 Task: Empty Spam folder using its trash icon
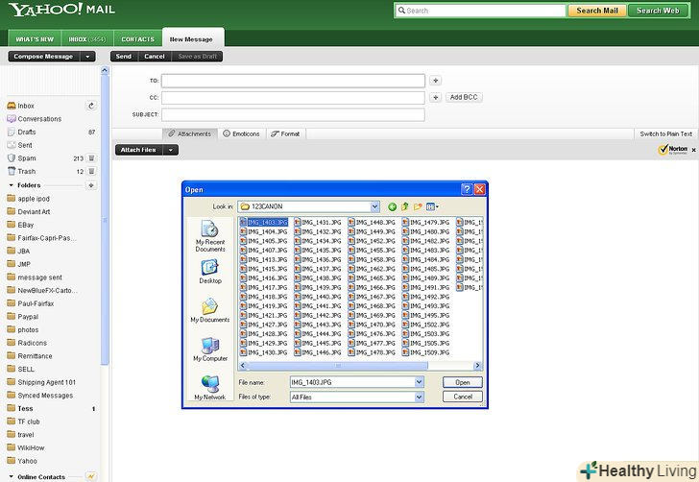tap(91, 158)
